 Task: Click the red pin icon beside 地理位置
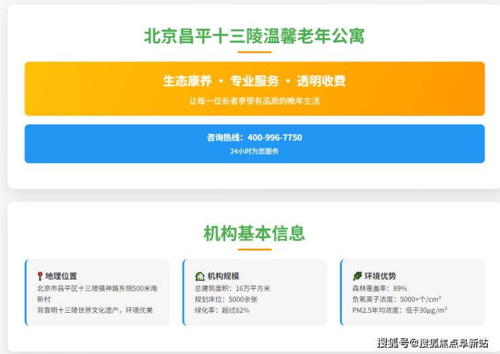(40, 276)
